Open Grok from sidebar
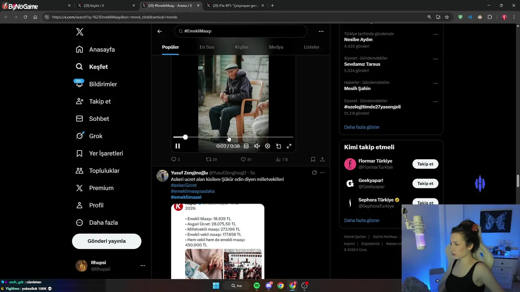Viewport: 520px width, 292px height. click(89, 136)
